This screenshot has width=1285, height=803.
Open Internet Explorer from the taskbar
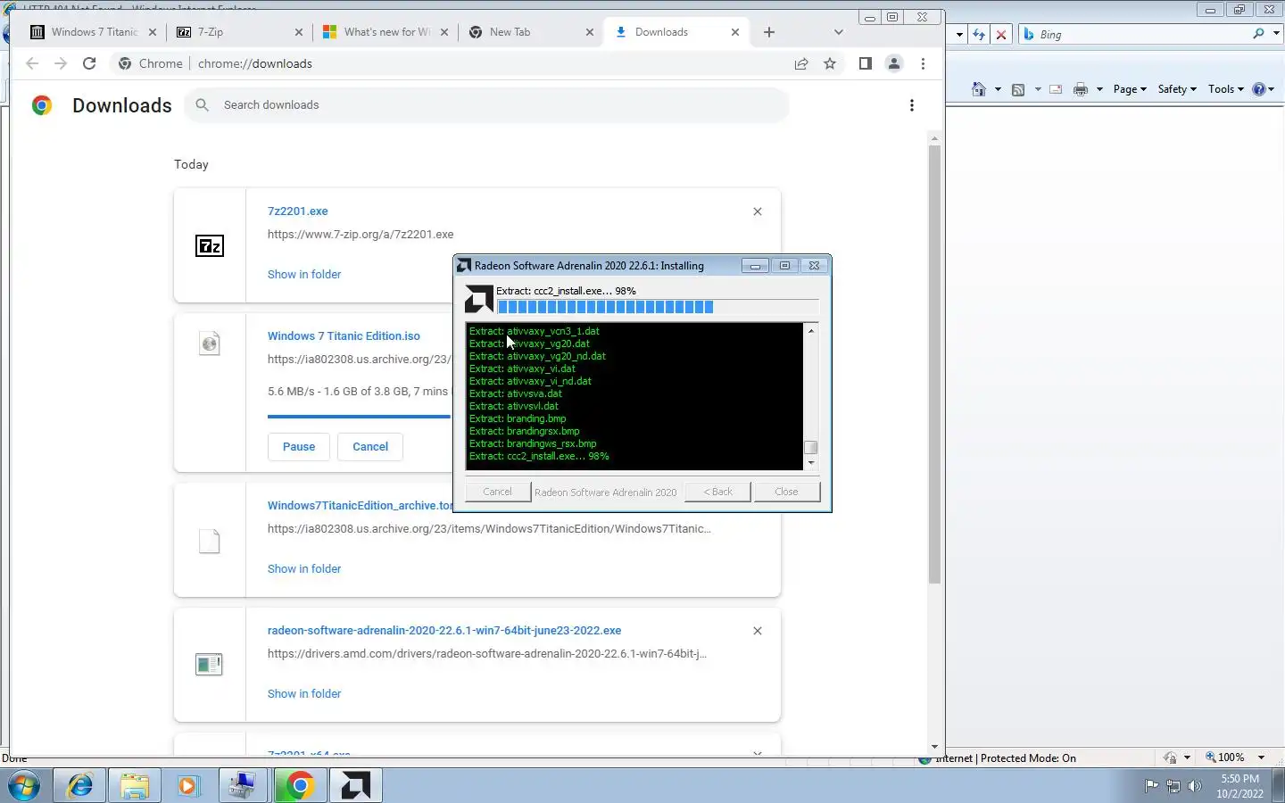coord(80,786)
